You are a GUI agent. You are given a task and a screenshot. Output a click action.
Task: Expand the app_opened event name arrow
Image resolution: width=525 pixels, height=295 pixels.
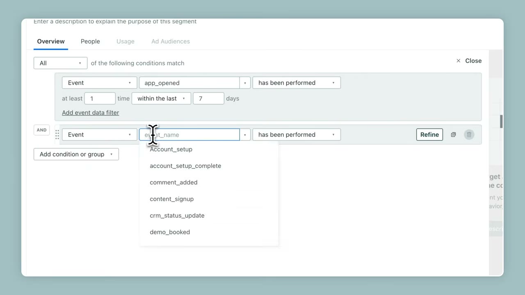(245, 83)
